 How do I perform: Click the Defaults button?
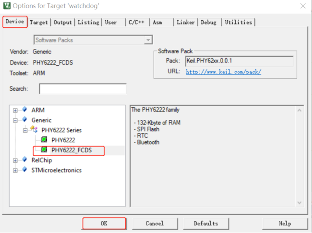206,223
